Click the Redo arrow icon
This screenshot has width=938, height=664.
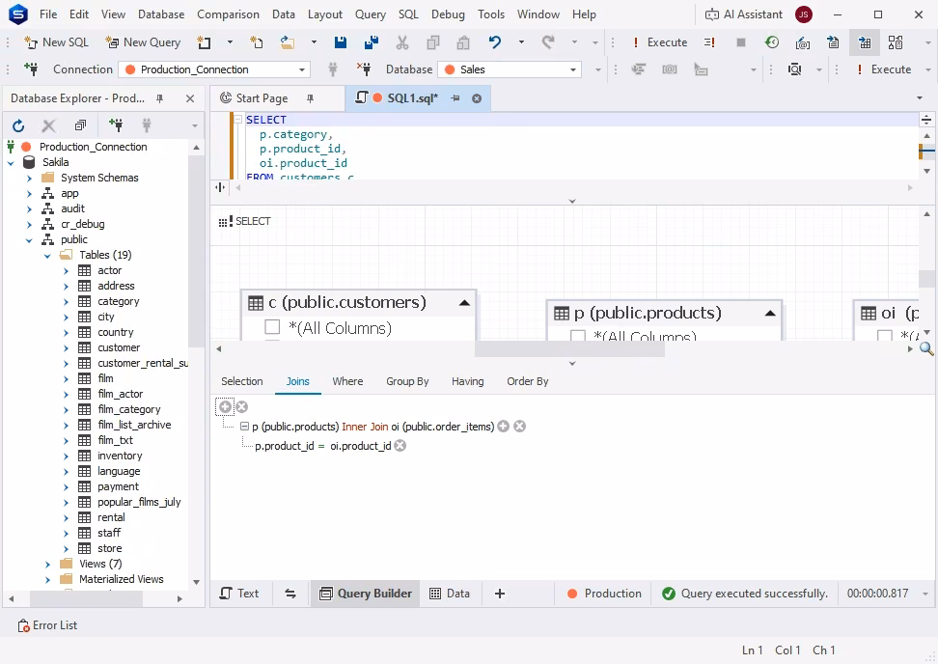[548, 42]
